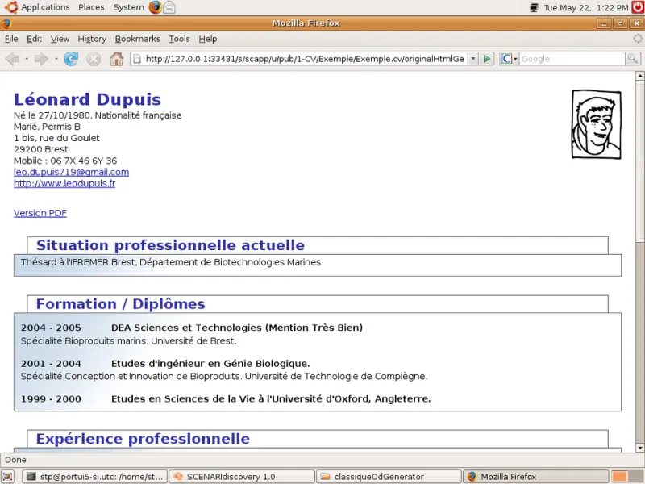Click the Thésard à l'IFREMER Brest line

[171, 262]
